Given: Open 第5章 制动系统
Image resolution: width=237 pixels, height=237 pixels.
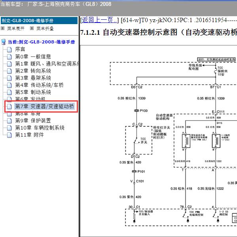Looking at the screenshot, I should 33,92.
